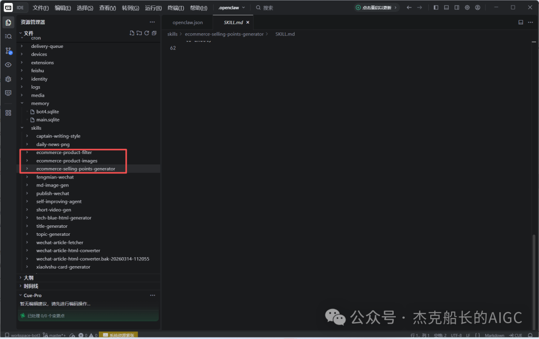This screenshot has height=339, width=539.
Task: Open the 选择 (Selection) menu
Action: pos(85,8)
